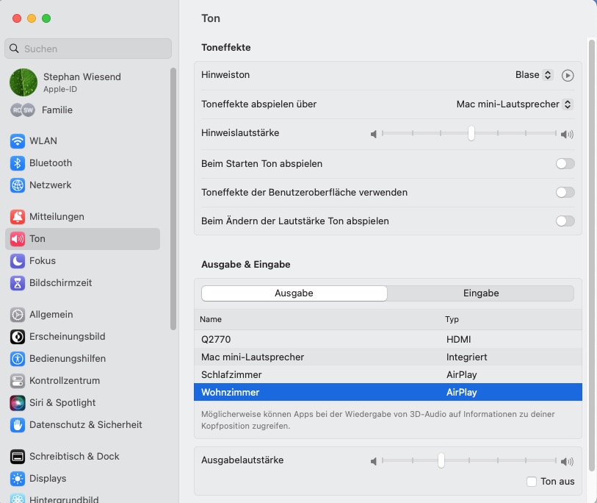
Task: Switch to the Eingabe tab
Action: point(480,293)
